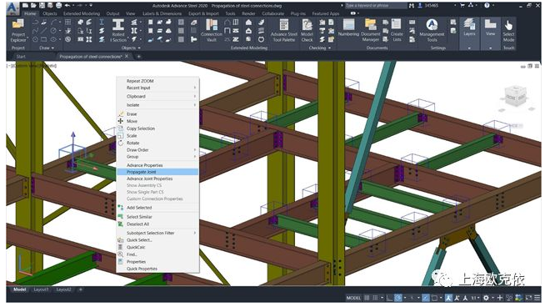Click the Save icon in quick access toolbar
The height and width of the screenshot is (307, 550).
[42, 5]
